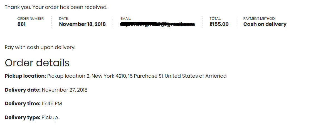Click the Delivery type label
Viewport: 311px width, 125px height.
point(23,117)
